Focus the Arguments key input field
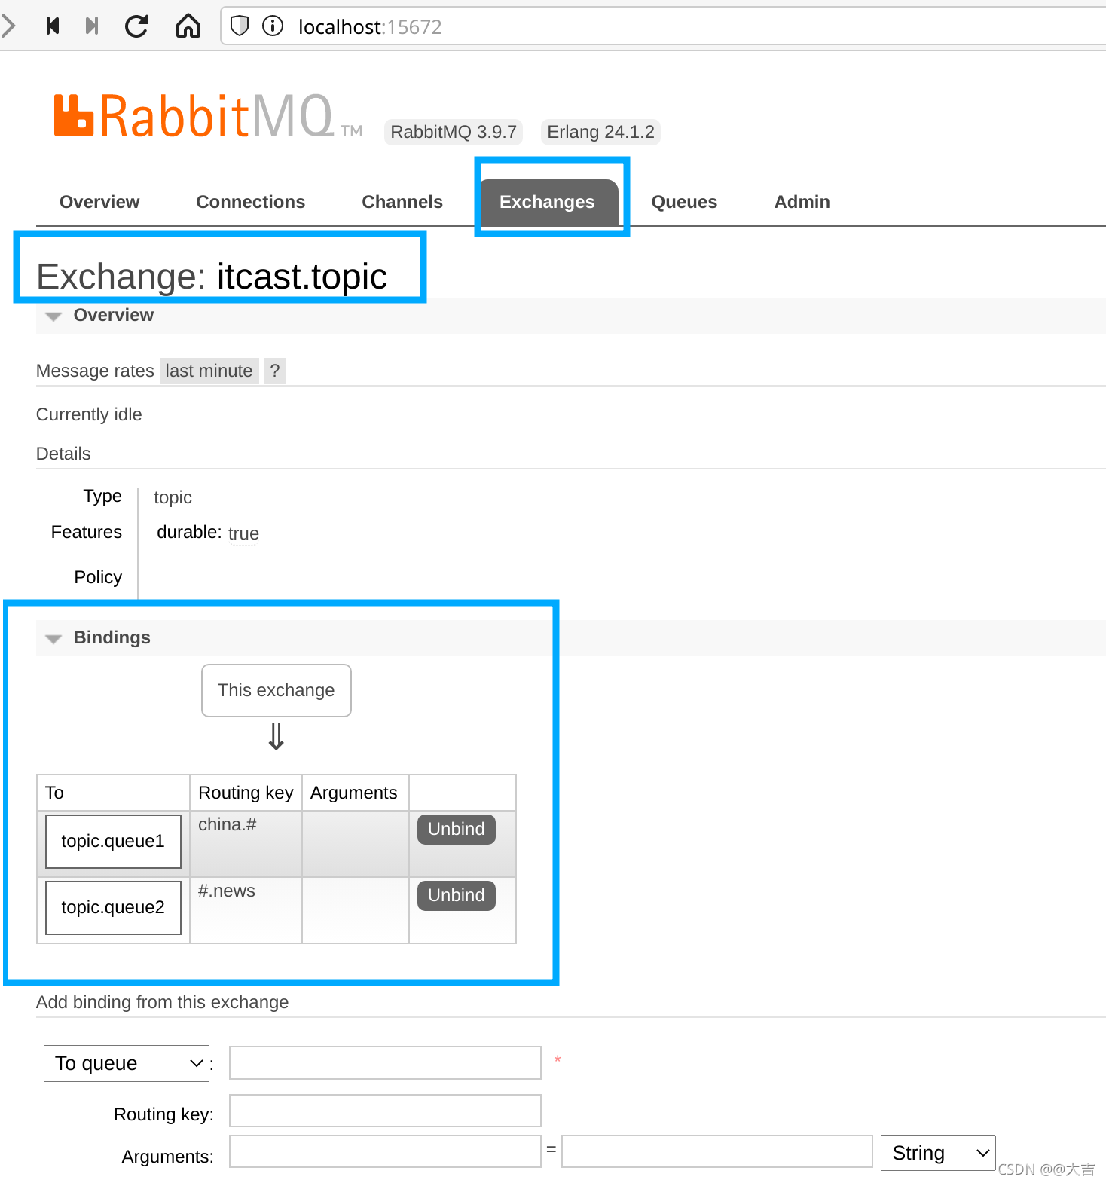This screenshot has height=1183, width=1106. [x=385, y=1151]
